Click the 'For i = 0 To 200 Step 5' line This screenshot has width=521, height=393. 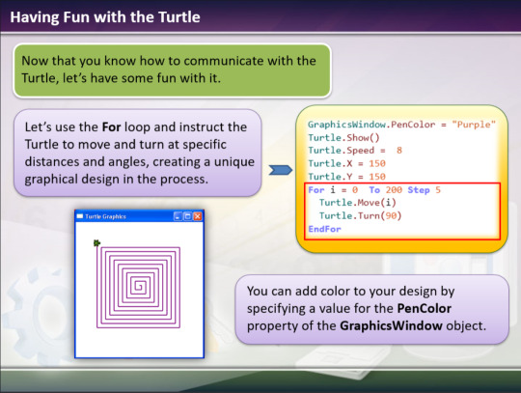pos(374,190)
